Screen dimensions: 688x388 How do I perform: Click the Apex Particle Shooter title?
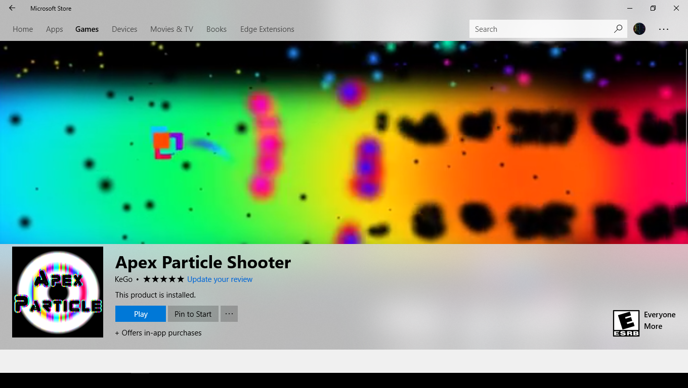tap(203, 262)
